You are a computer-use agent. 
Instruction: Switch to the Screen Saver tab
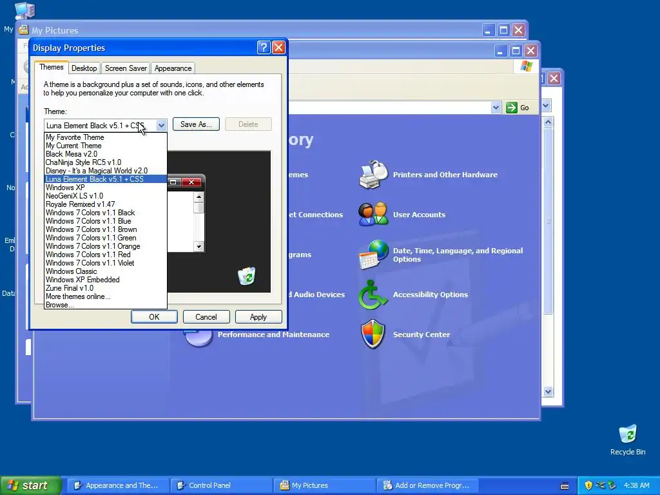click(x=126, y=68)
